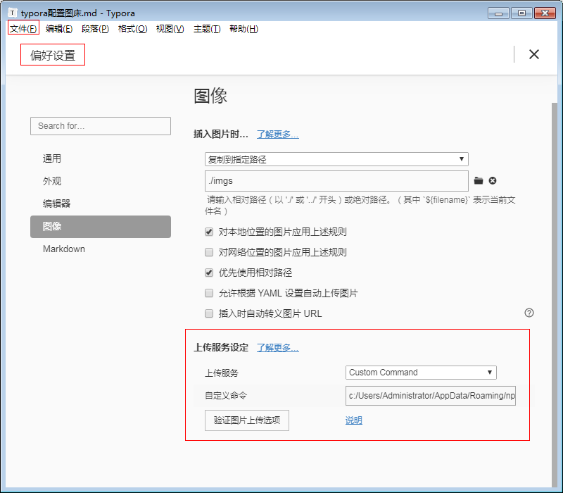Screen dimensions: 563x493
Task: Toggle prefer relative path checkbox
Action: 209,273
